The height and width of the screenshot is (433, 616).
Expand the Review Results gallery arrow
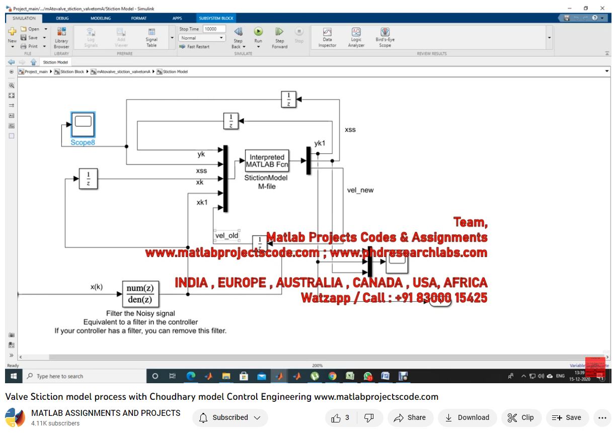click(x=549, y=38)
